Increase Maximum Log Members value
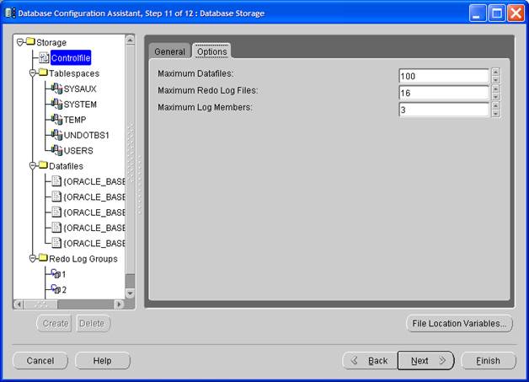529x382 pixels. click(495, 105)
